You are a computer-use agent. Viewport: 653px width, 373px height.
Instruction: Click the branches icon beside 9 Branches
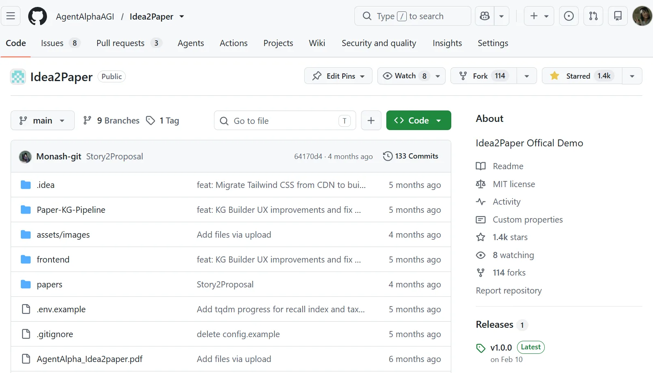87,121
